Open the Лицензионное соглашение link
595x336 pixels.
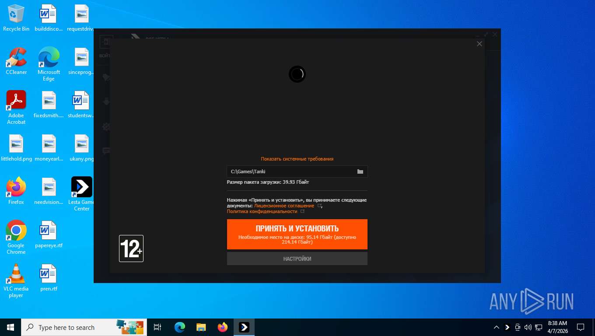284,206
